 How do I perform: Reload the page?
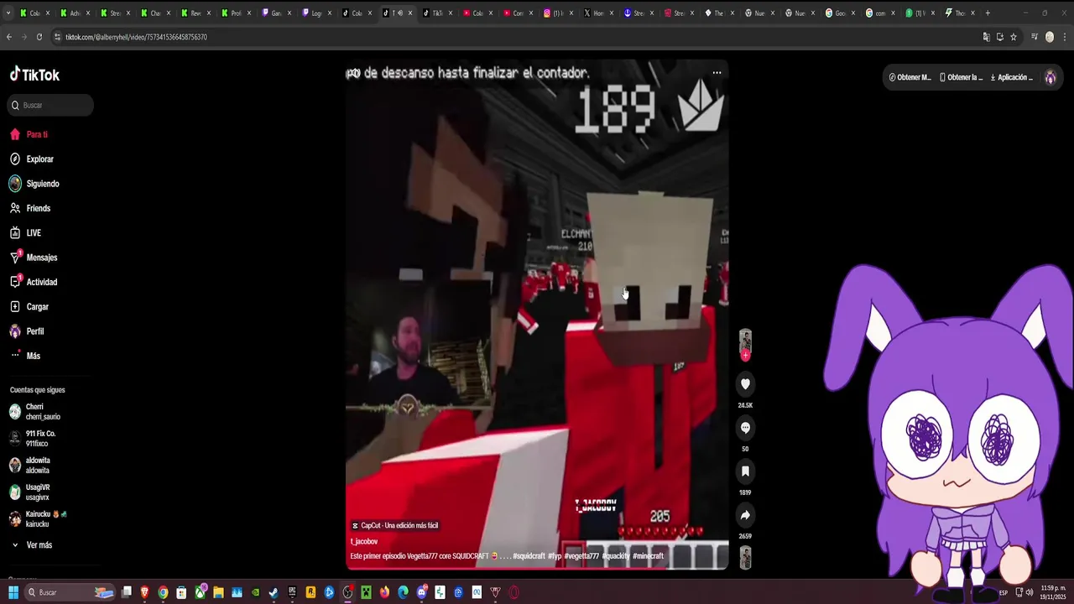39,37
